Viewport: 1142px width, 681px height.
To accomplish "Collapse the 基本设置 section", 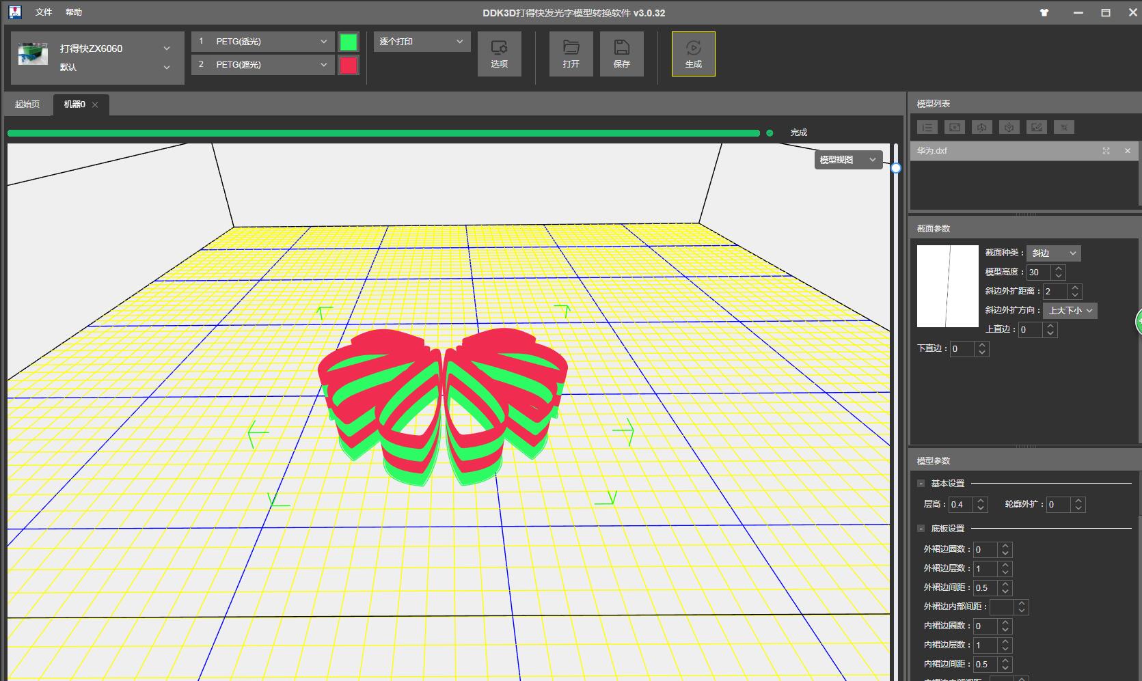I will 921,484.
